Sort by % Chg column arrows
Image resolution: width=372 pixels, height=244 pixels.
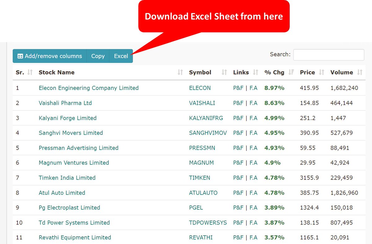coord(291,72)
